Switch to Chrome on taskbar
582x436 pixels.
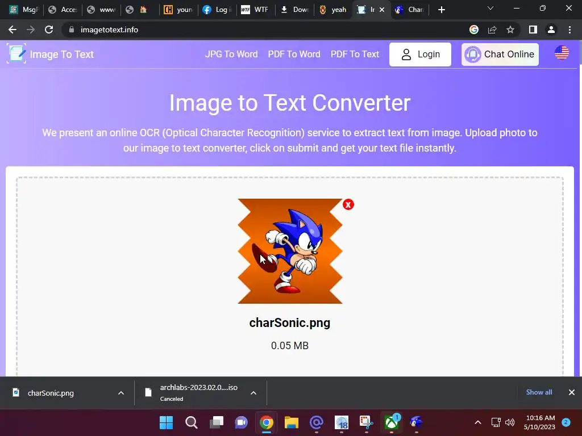click(266, 422)
